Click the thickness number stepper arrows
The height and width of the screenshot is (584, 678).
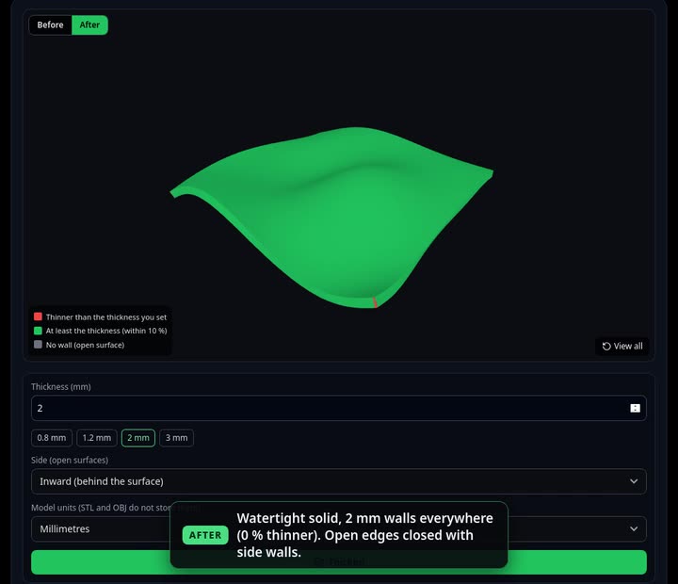635,408
